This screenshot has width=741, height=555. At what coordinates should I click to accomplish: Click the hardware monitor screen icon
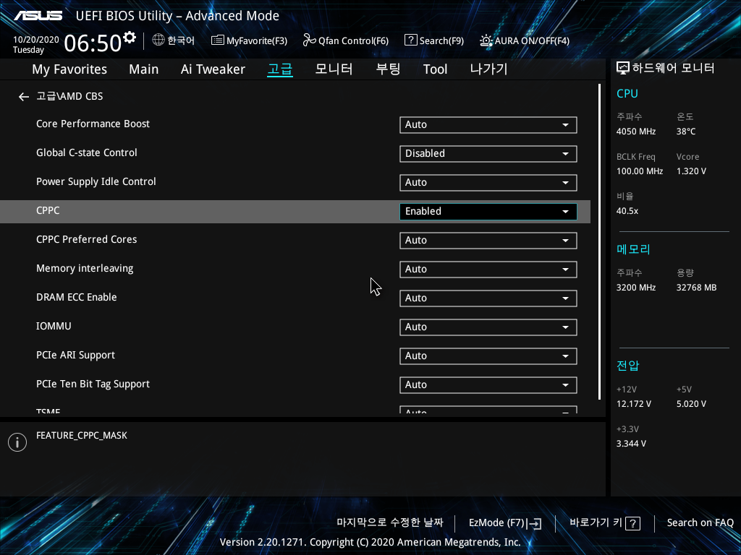tap(623, 69)
